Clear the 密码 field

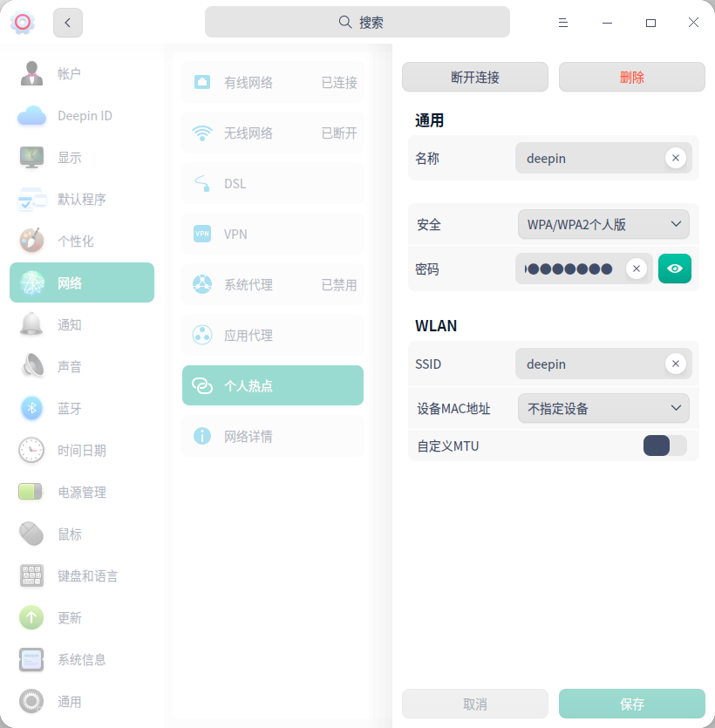636,269
